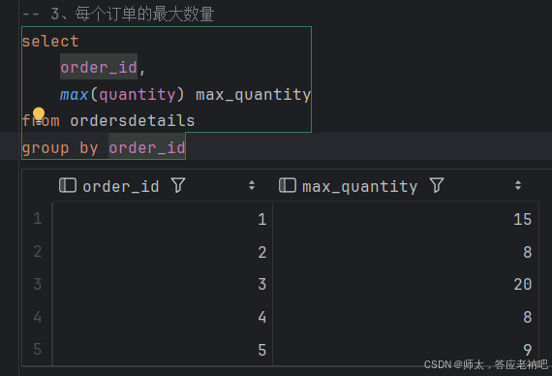
Task: Select result row number 1
Action: pos(38,219)
